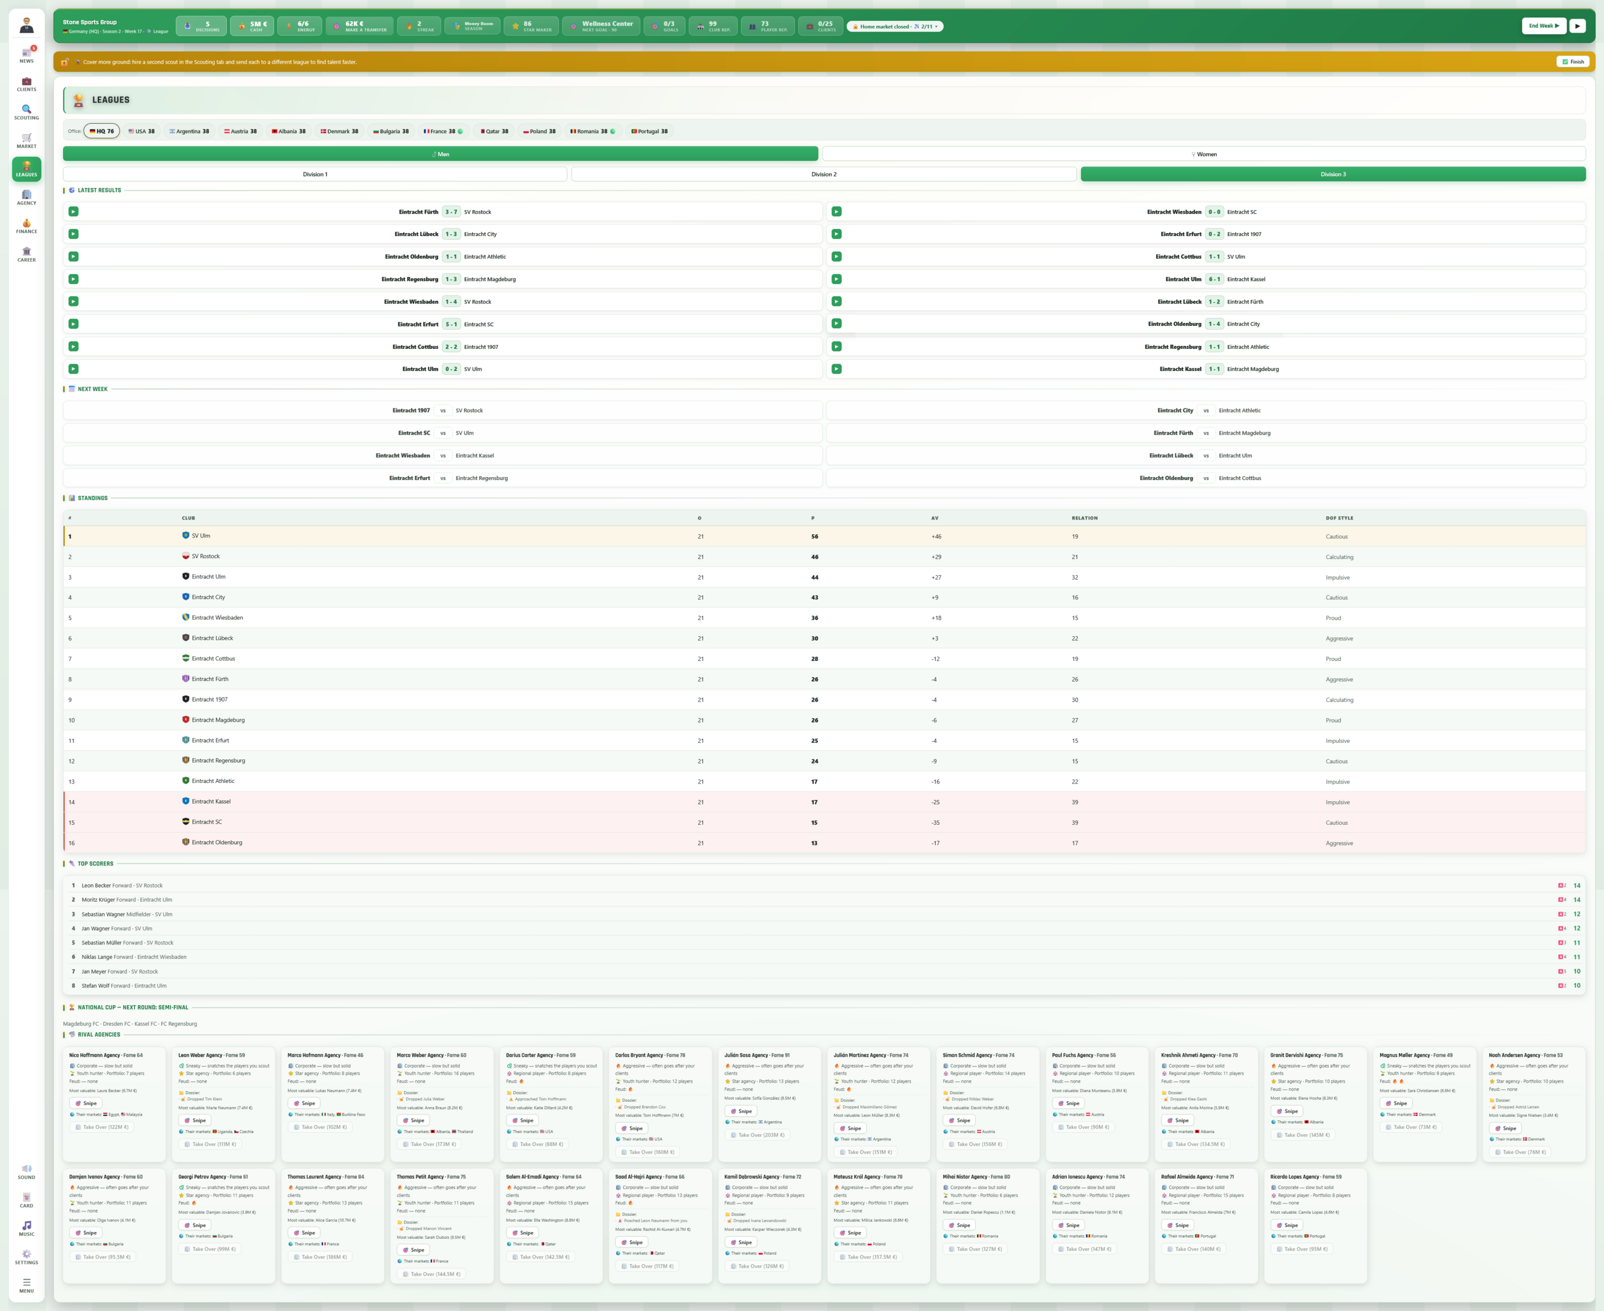The width and height of the screenshot is (1604, 1311).
Task: Select the HQ 76 office chip
Action: coord(102,131)
